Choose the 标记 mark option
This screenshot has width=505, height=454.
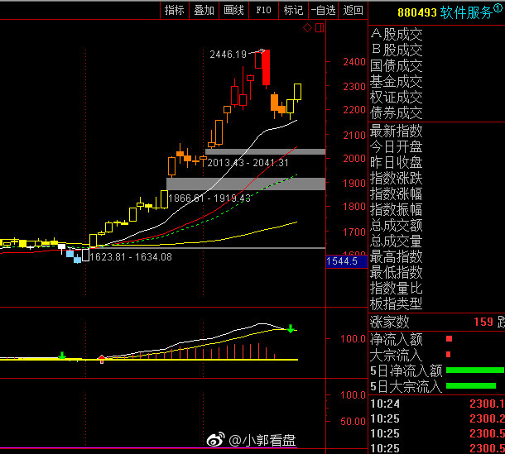[293, 10]
